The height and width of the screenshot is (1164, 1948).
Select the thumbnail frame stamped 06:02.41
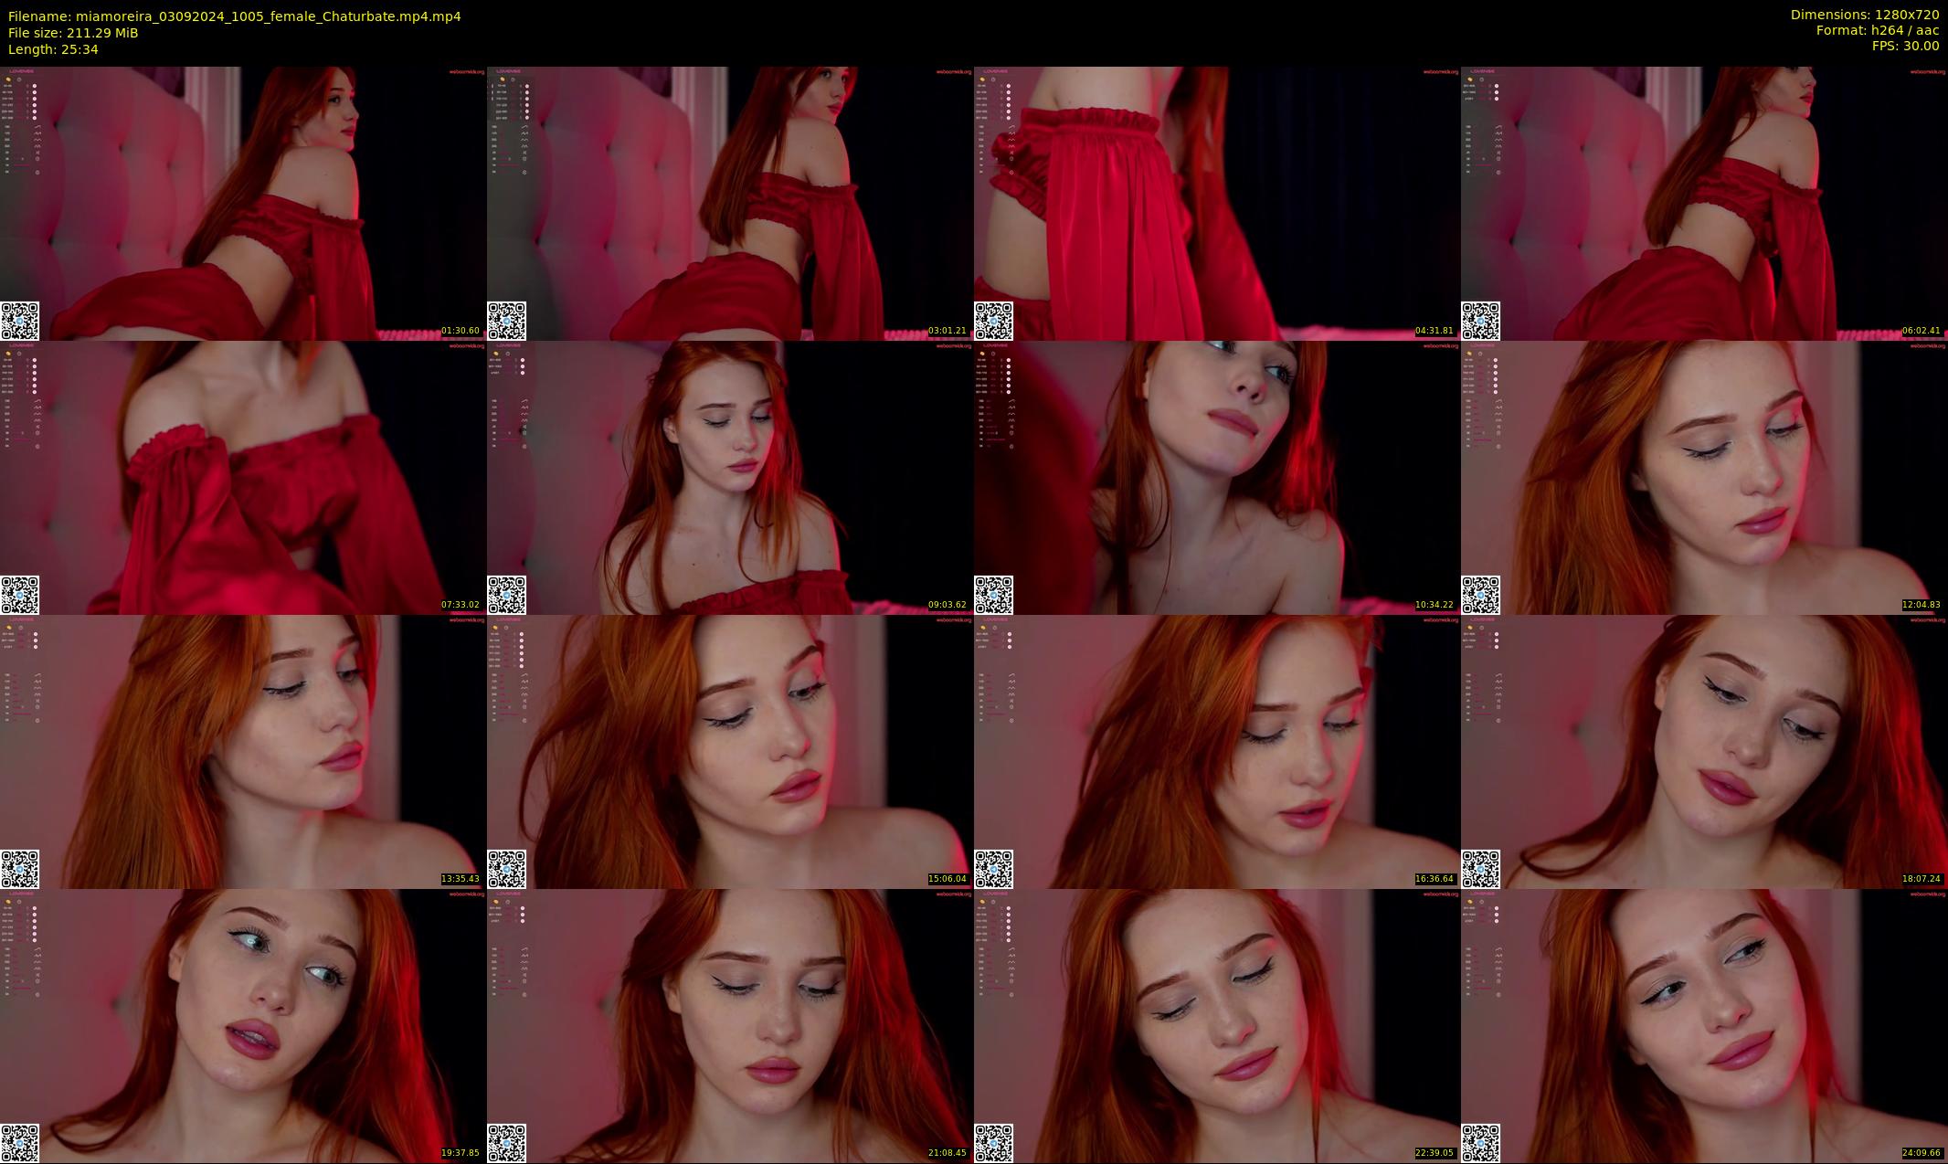[x=1704, y=203]
